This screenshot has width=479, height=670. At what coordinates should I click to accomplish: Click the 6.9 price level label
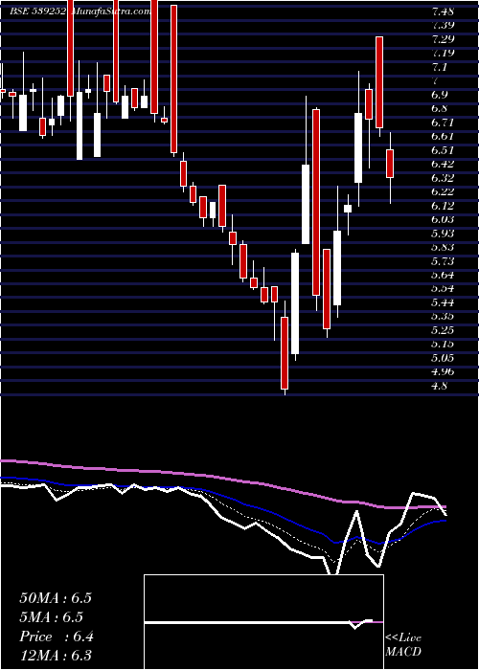439,95
